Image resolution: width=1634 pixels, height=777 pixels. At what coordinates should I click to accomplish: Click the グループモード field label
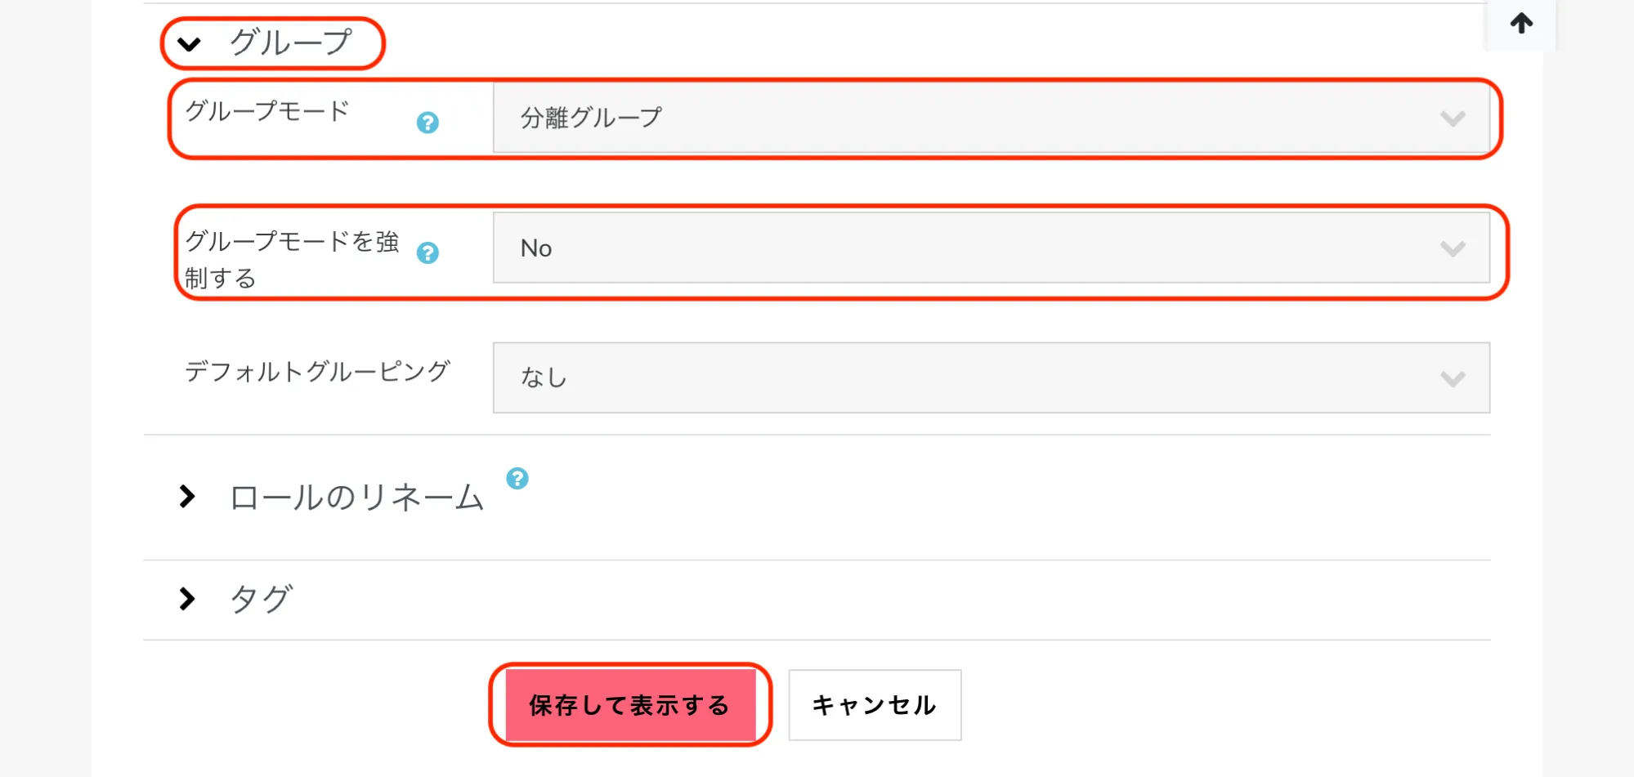(x=267, y=111)
